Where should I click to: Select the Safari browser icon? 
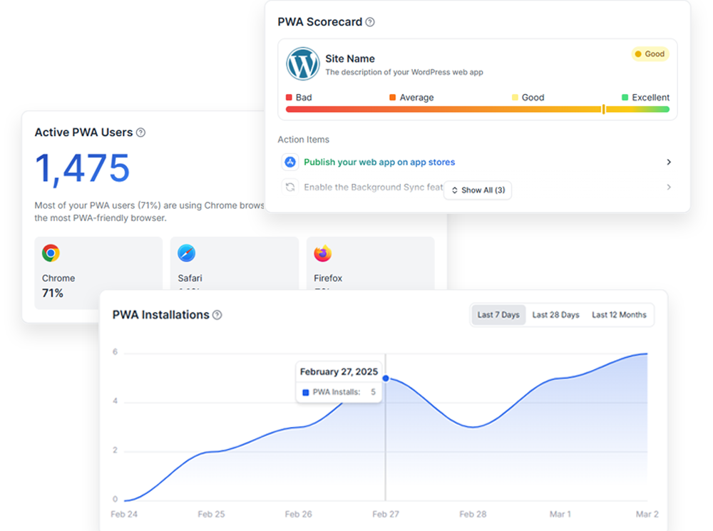coord(186,254)
